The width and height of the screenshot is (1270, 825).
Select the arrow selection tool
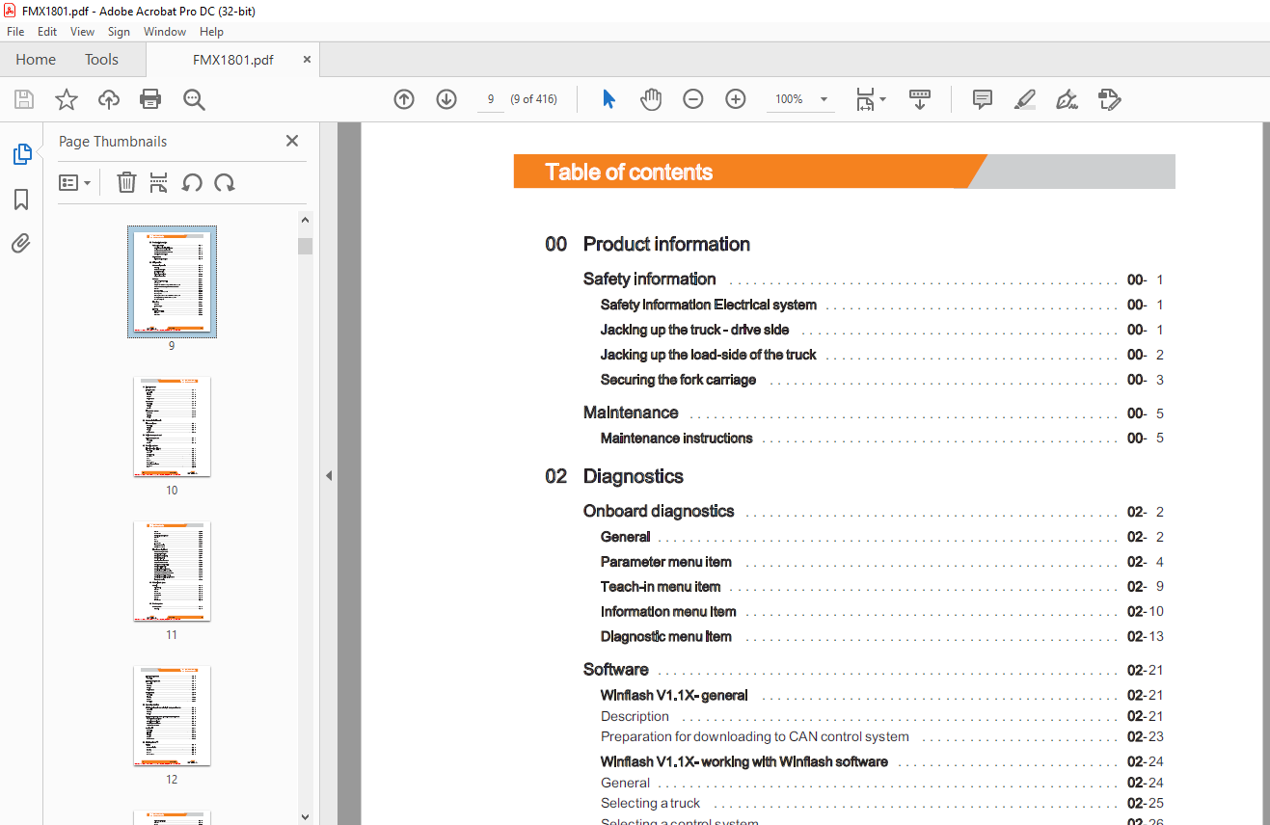pos(608,99)
